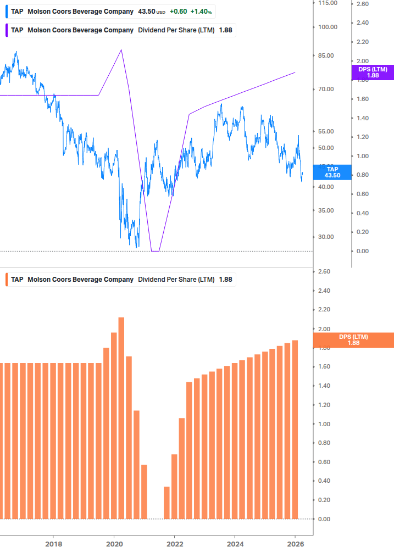Click the 2.40 label on the upper DPS axis
394x552 pixels.
click(363, 23)
